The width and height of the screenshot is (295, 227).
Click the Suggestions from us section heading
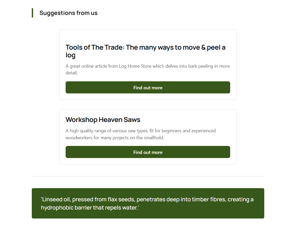(x=68, y=13)
